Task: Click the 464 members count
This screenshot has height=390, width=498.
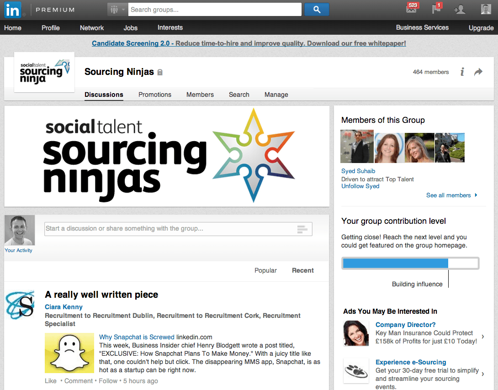Action: pos(431,72)
